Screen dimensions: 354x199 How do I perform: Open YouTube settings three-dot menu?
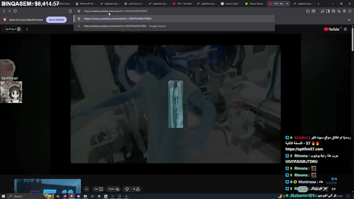[27, 29]
